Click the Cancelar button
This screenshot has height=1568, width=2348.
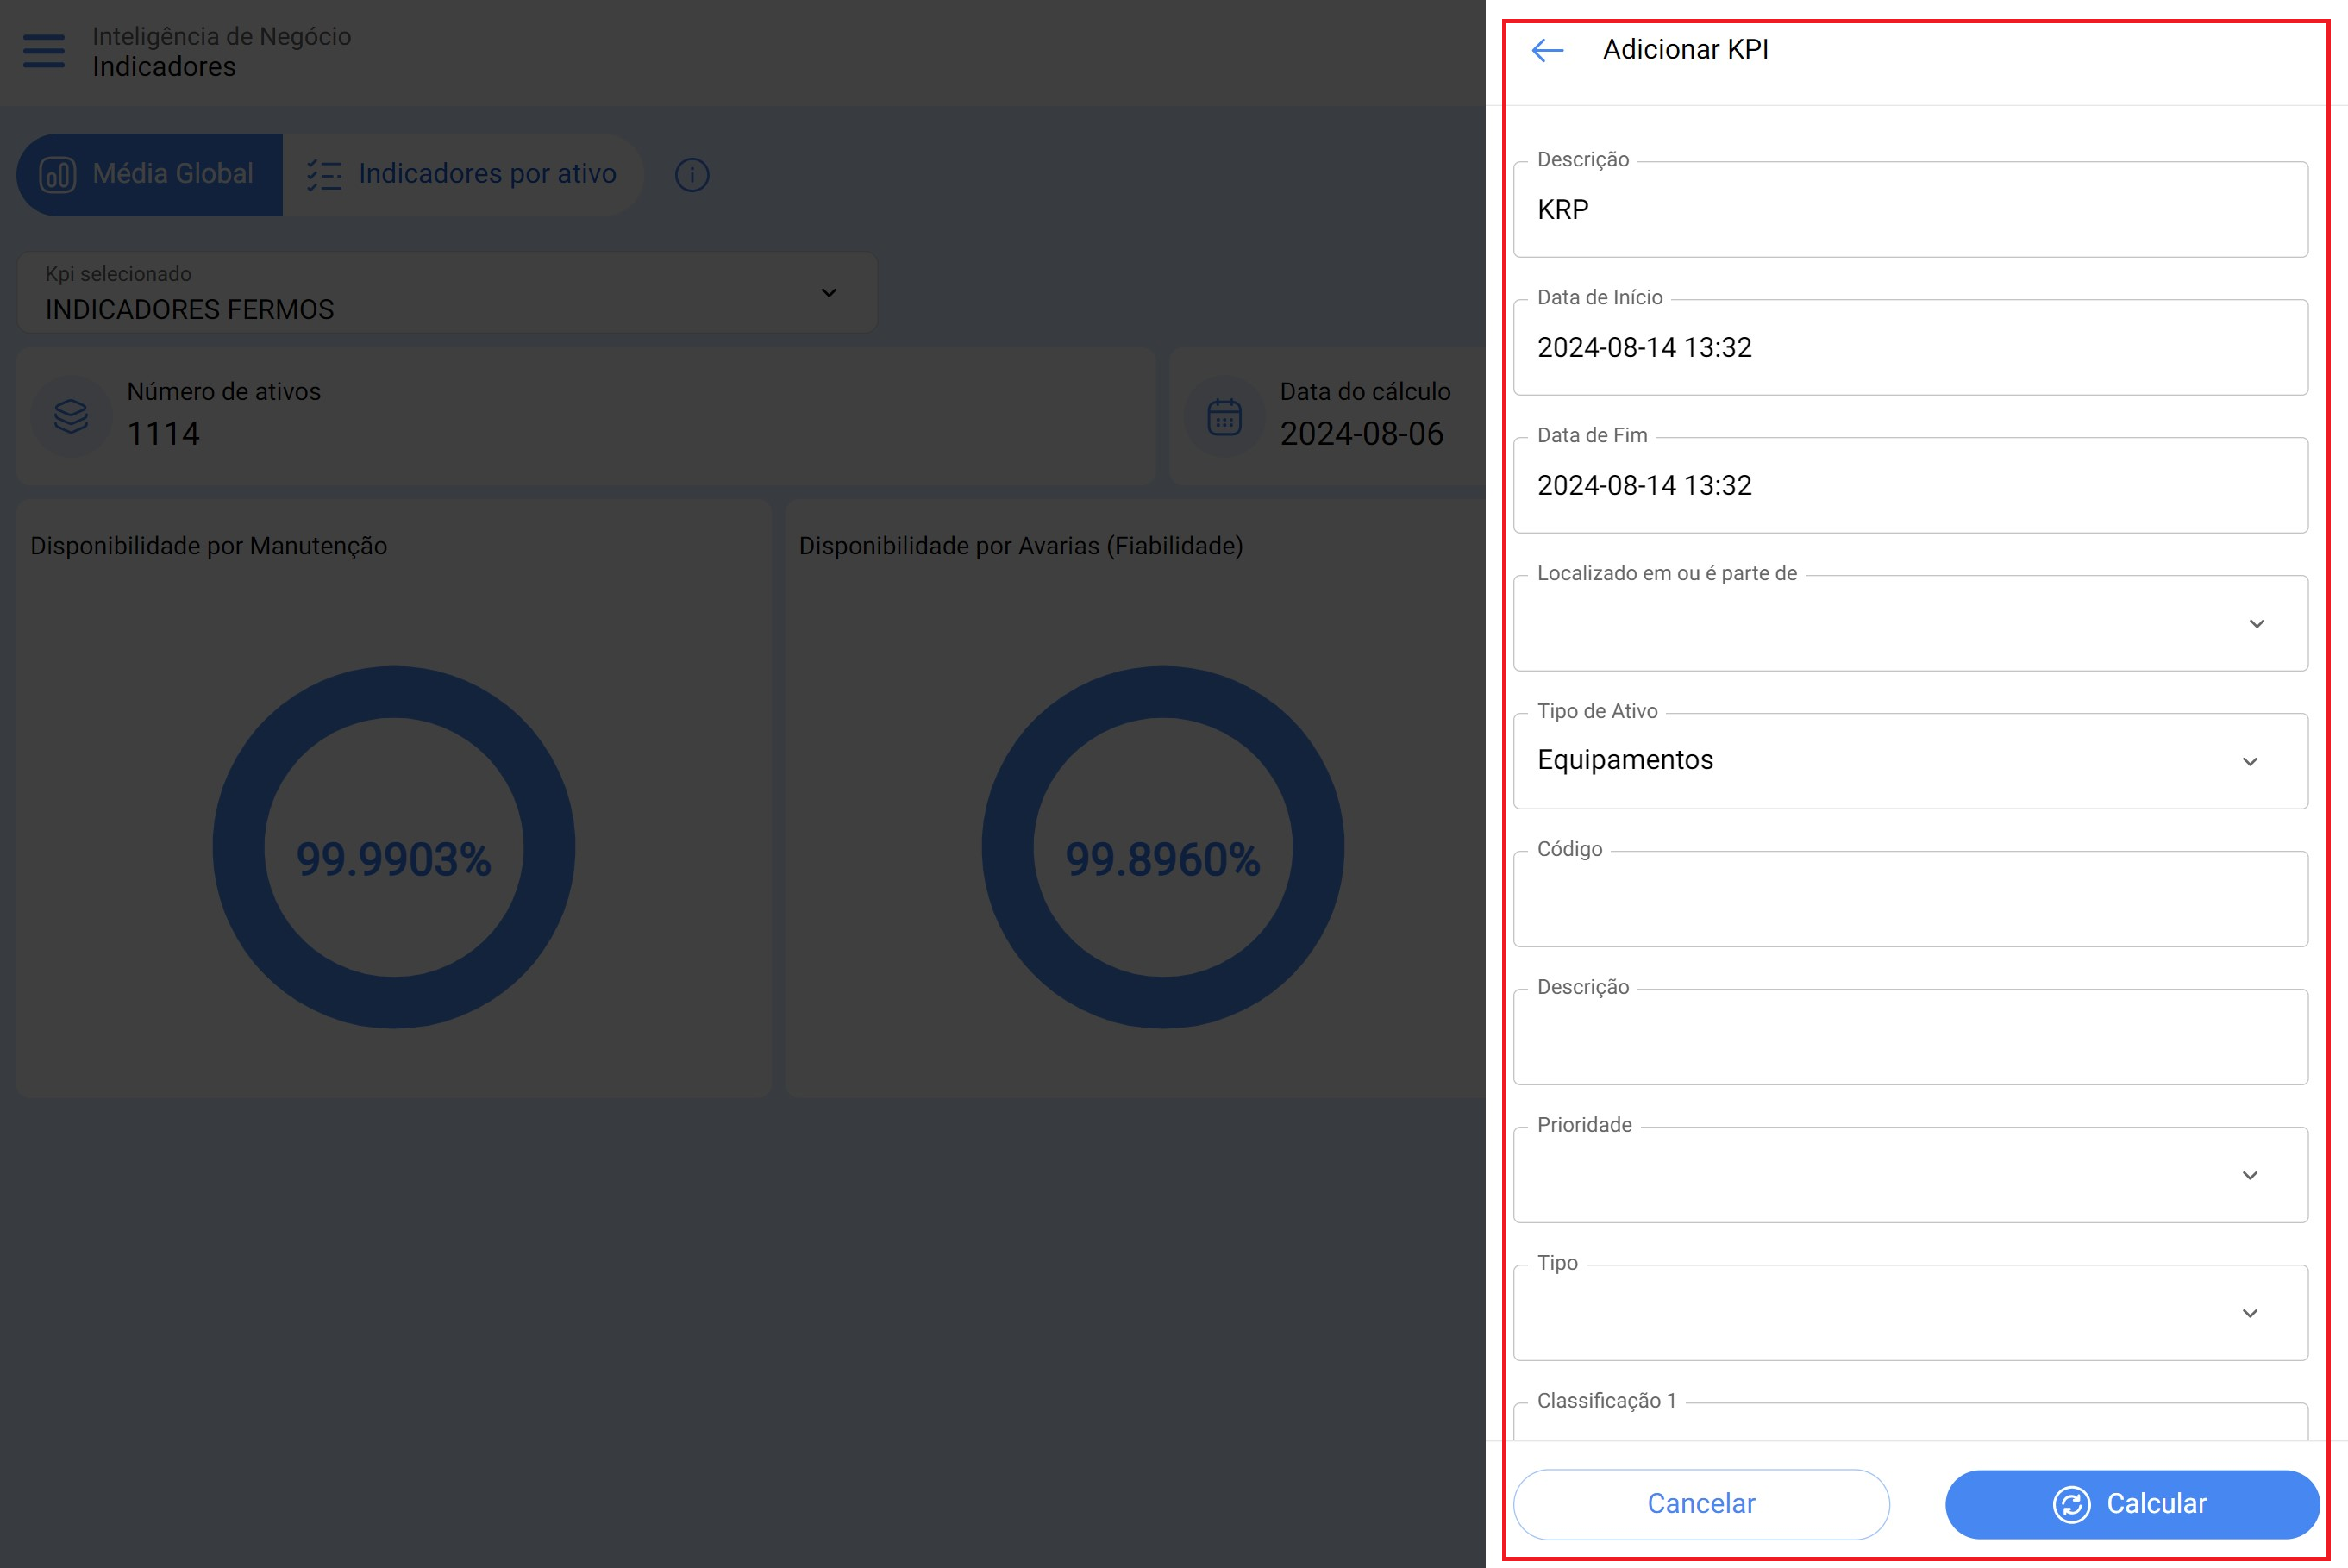tap(1701, 1504)
